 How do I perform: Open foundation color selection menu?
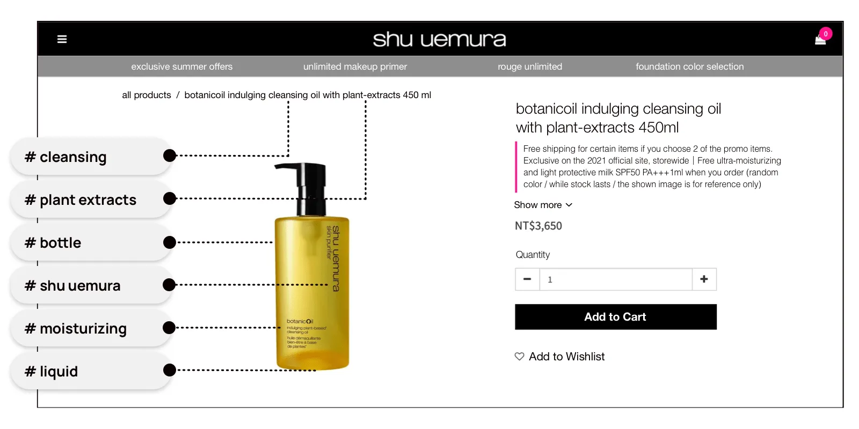pyautogui.click(x=690, y=66)
